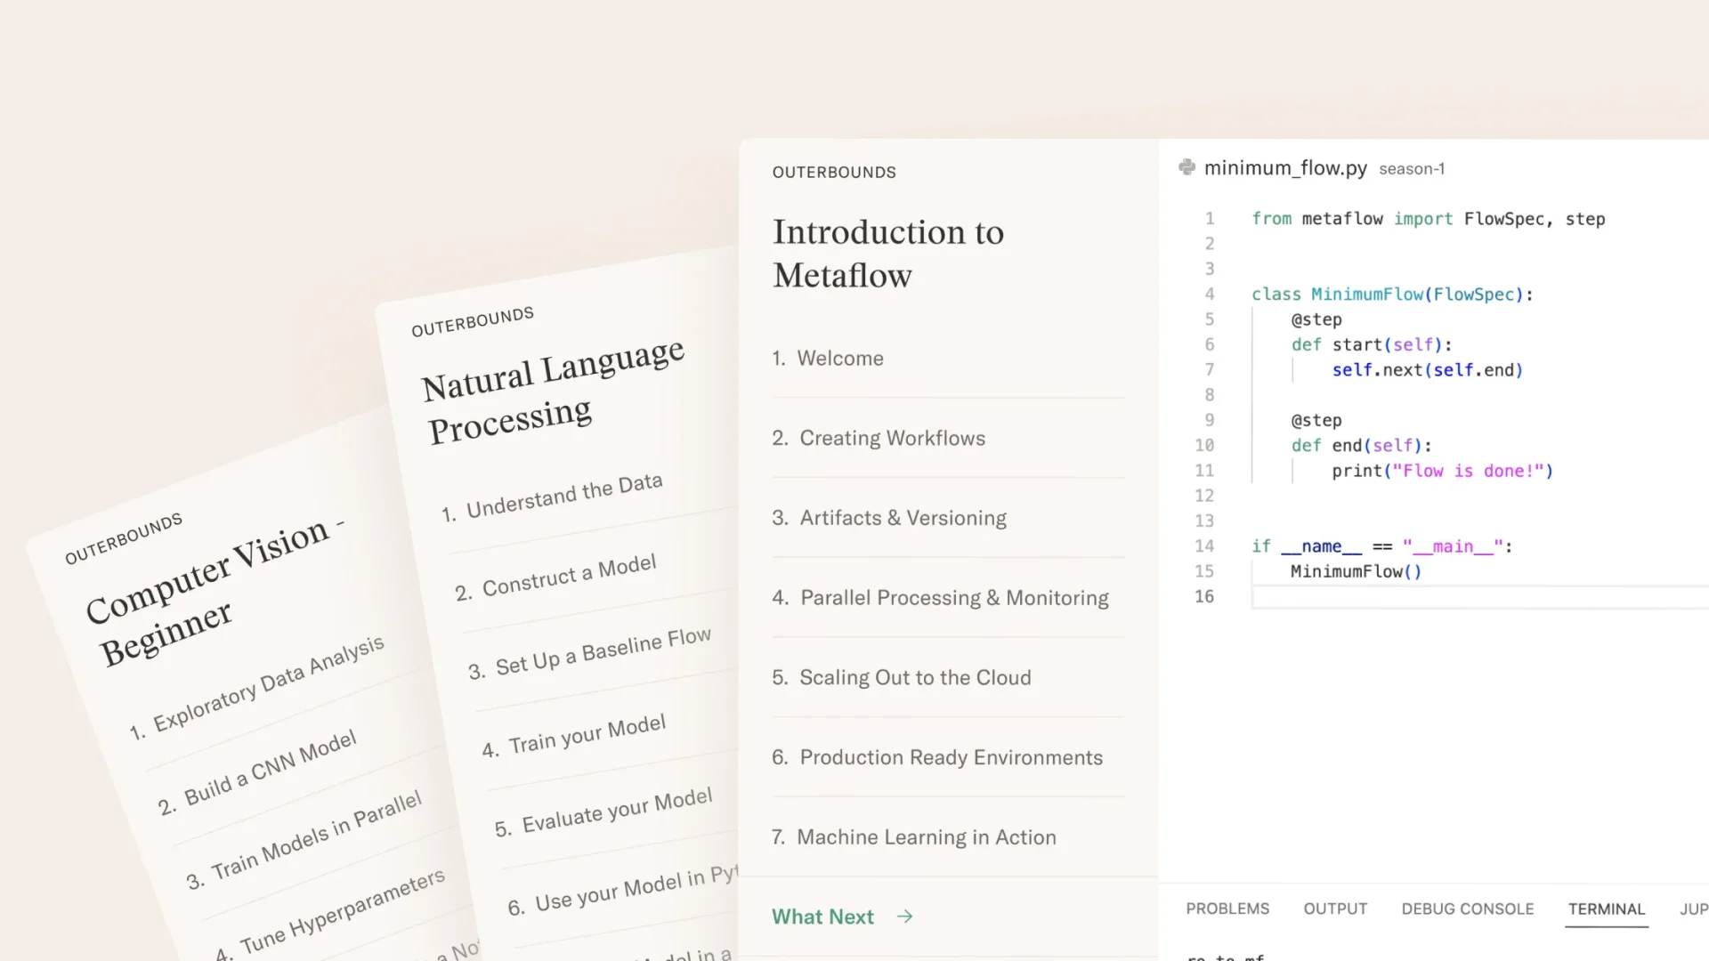Open Construct a Model lesson
Viewport: 1709px width, 961px height.
555,577
